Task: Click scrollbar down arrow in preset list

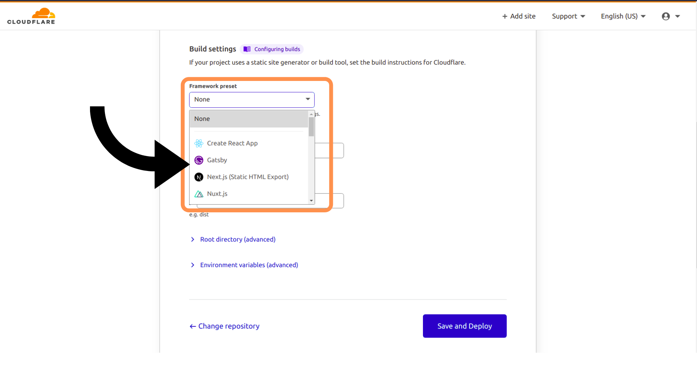Action: [x=311, y=201]
